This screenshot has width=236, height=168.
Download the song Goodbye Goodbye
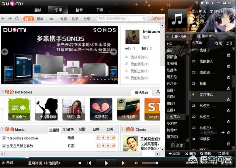108,138
